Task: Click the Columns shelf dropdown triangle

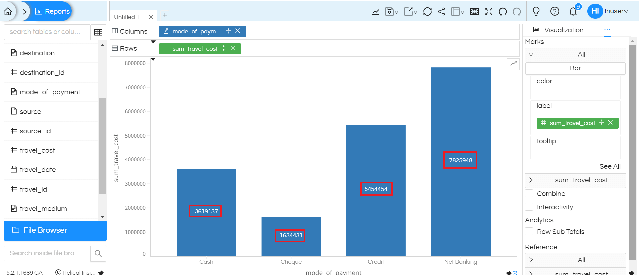Action: tap(153, 42)
